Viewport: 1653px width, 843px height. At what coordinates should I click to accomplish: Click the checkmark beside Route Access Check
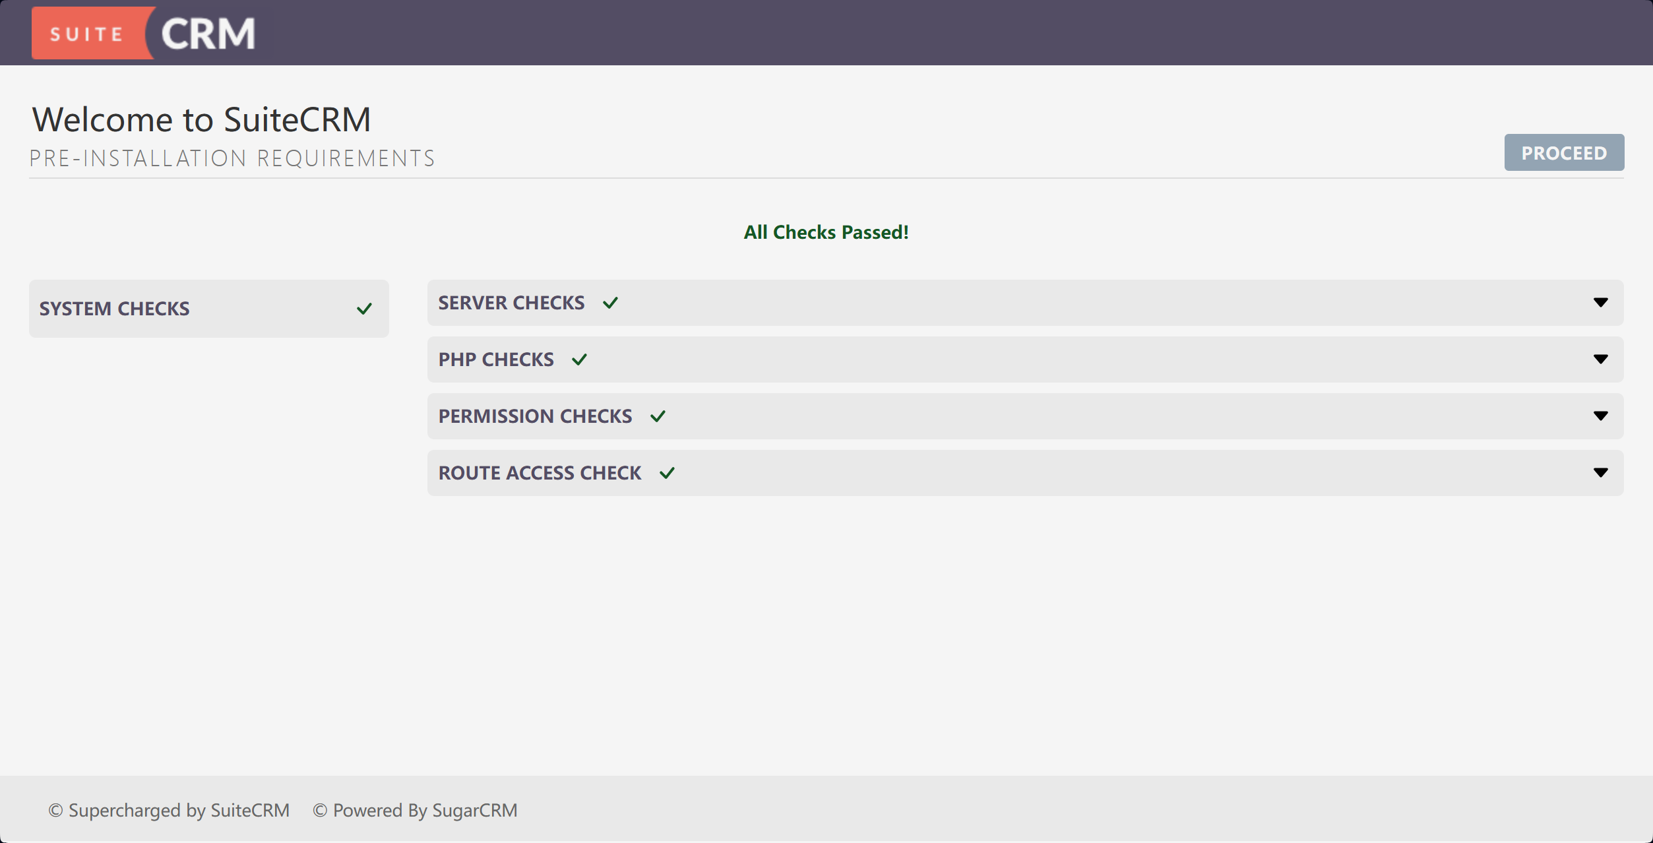coord(667,473)
